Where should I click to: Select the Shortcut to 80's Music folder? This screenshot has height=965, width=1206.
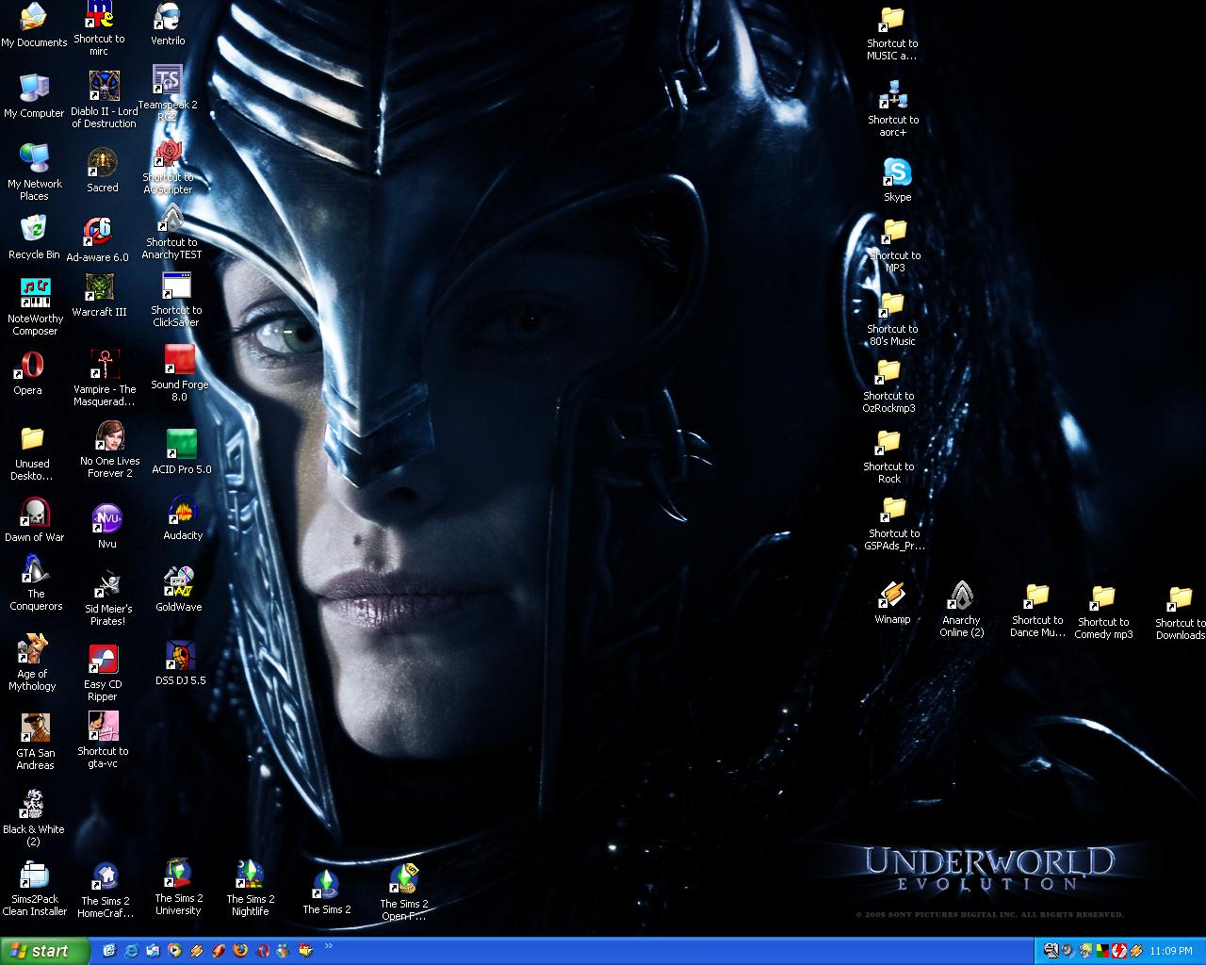tap(891, 306)
